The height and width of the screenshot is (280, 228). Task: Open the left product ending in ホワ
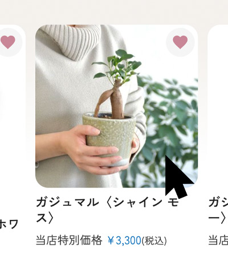[9, 224]
